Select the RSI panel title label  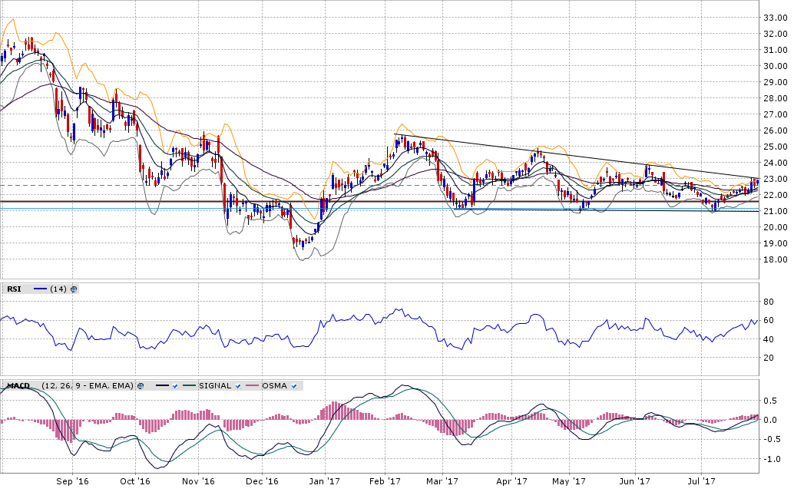tap(13, 289)
